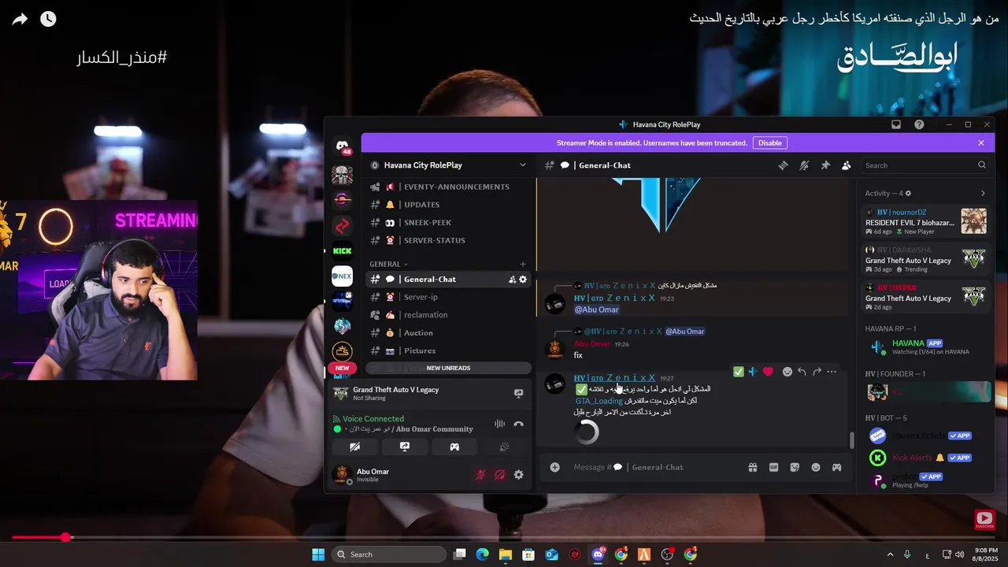Screen dimensions: 1008x567
Task: Open Discord direct messages home icon
Action: [x=343, y=146]
